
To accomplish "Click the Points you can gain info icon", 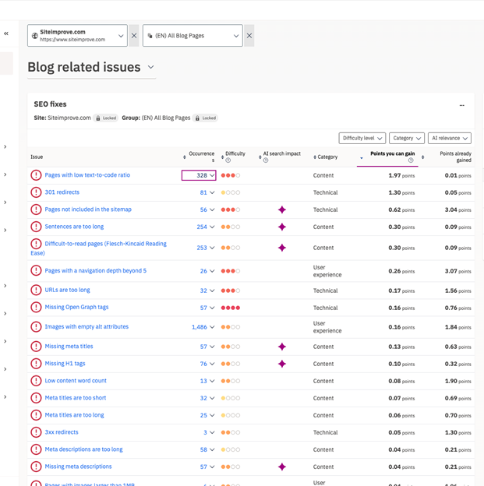I will click(411, 161).
